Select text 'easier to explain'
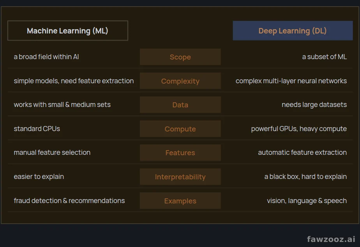Screen dimensions: 360x247 (39, 177)
